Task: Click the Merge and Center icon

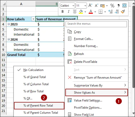Action: [124, 6]
